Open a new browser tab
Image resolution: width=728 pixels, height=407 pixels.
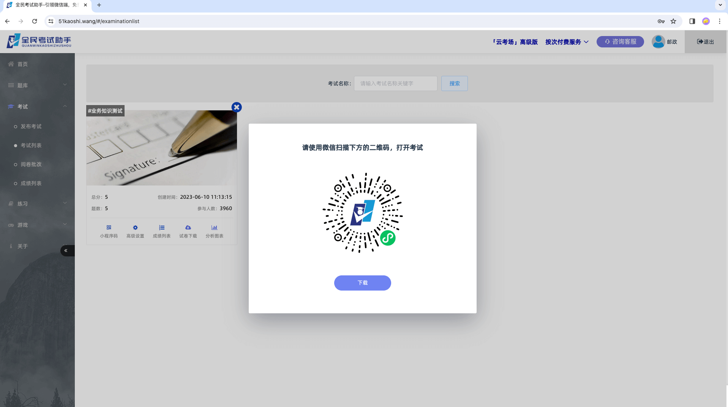[99, 5]
